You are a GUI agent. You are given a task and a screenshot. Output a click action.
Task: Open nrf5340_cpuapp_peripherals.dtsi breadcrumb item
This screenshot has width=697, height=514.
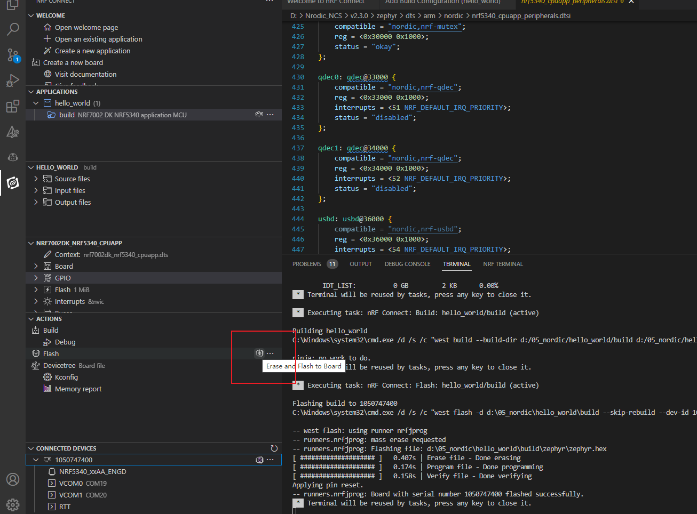(521, 15)
